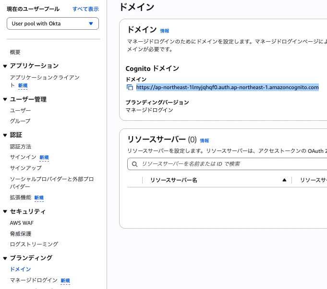Click the 新規 badge next to 拡張機能

(39, 197)
